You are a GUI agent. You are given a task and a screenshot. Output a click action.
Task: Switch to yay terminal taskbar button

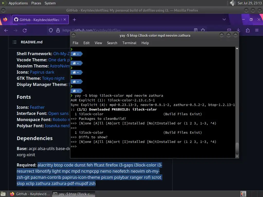[x=73, y=194]
